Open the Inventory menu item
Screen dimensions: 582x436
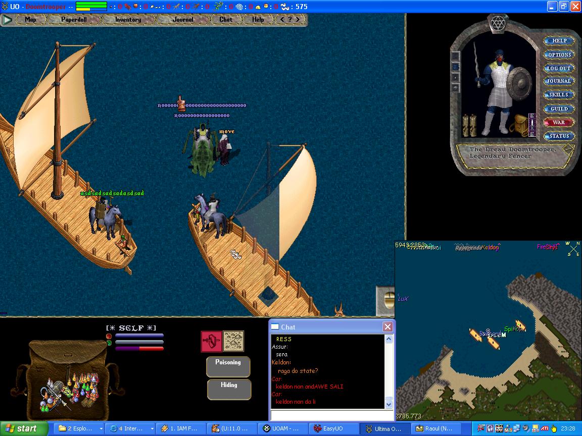[x=128, y=20]
